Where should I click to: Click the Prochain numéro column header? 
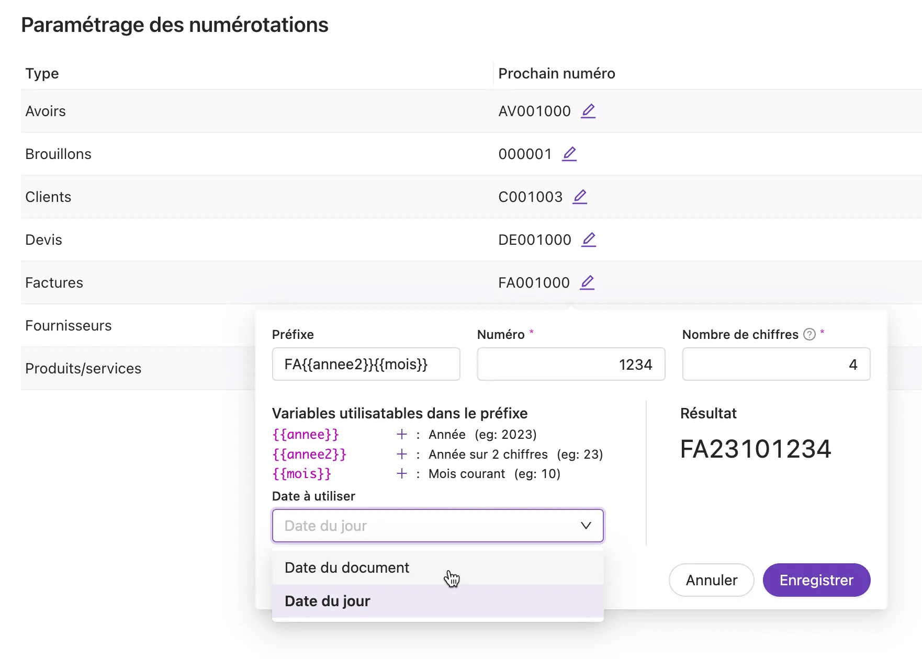point(557,73)
